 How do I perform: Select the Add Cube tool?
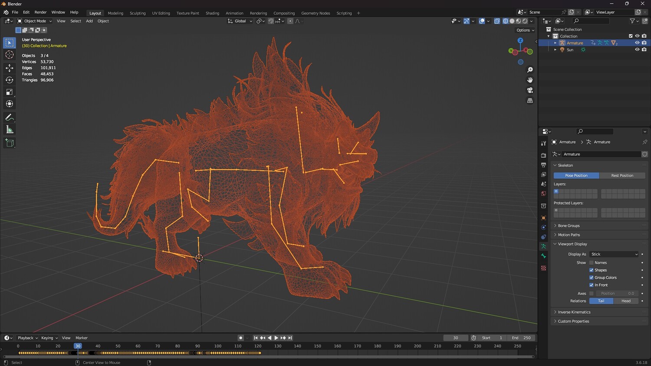pyautogui.click(x=10, y=143)
